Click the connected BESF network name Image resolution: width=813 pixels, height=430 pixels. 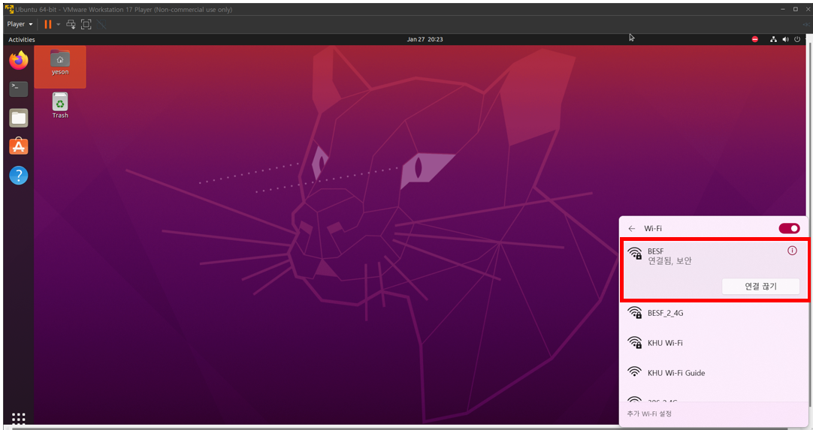655,251
